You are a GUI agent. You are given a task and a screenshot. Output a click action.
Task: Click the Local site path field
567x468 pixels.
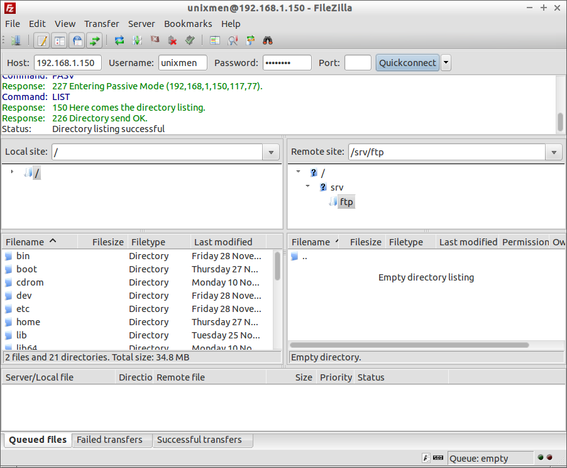coord(158,152)
